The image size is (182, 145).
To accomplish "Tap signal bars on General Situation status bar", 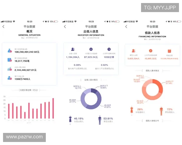I will [2, 21].
